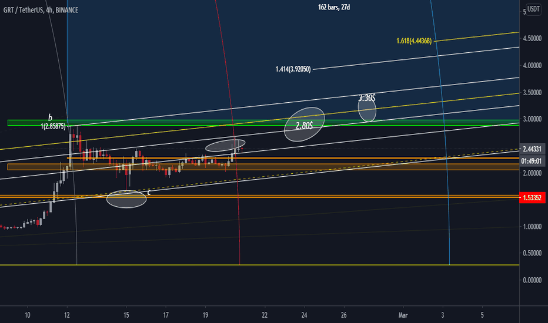
Task: Click the date label 22 on time axis
Action: (x=265, y=315)
